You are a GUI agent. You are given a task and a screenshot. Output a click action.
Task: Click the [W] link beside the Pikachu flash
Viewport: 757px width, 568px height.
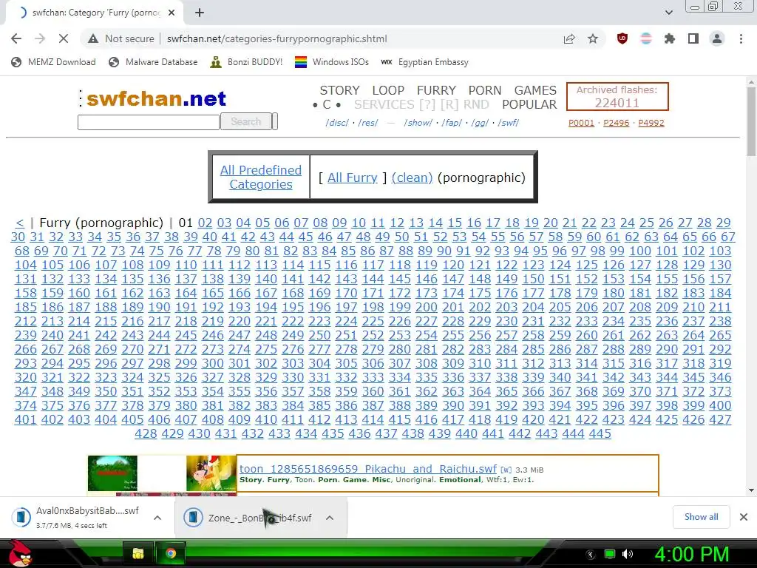point(506,470)
